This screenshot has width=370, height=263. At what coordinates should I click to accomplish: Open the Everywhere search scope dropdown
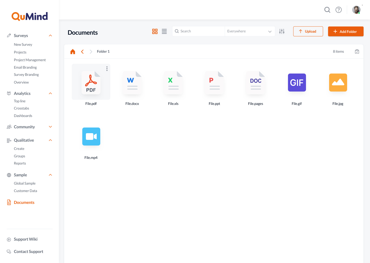pos(250,31)
